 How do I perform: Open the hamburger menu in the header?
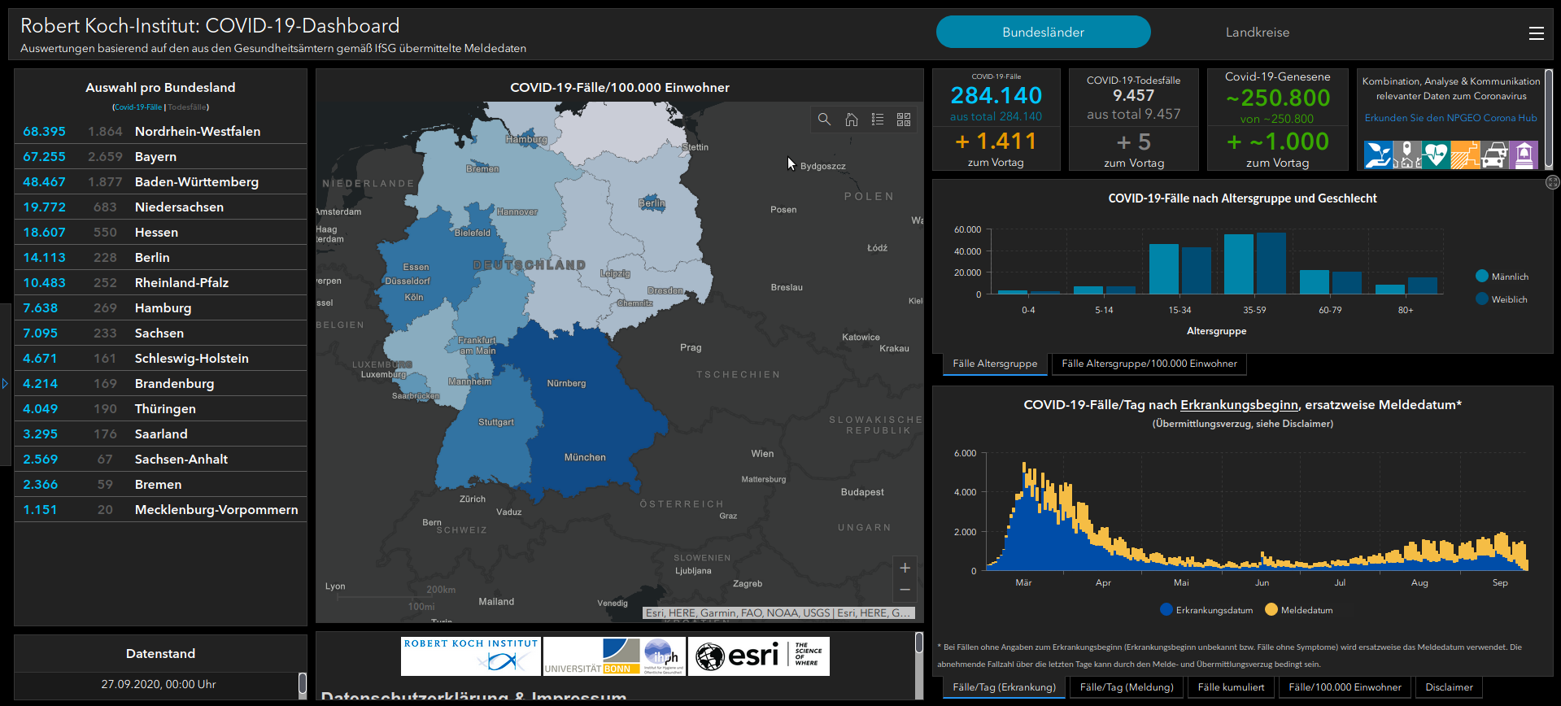click(1536, 33)
